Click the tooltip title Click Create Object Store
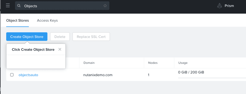 tap(33, 50)
